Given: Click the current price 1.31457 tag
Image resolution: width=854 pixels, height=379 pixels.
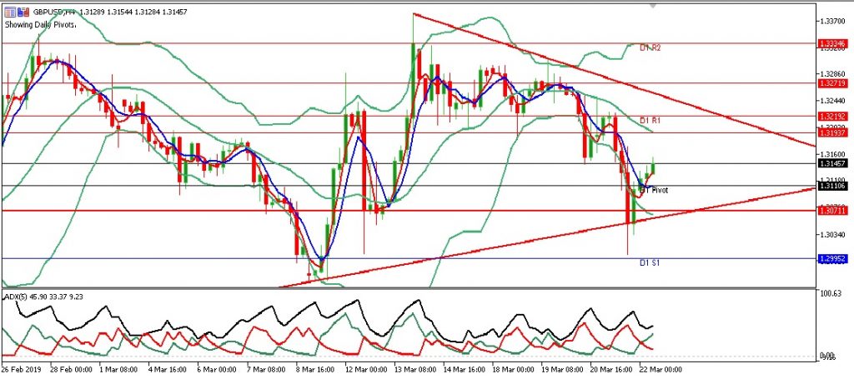Looking at the screenshot, I should tap(834, 164).
